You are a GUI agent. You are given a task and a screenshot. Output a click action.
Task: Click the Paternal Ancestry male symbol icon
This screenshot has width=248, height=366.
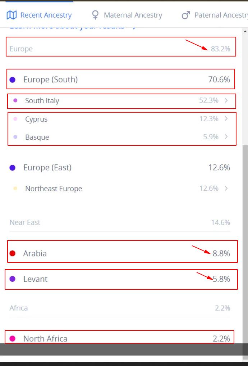coord(185,15)
